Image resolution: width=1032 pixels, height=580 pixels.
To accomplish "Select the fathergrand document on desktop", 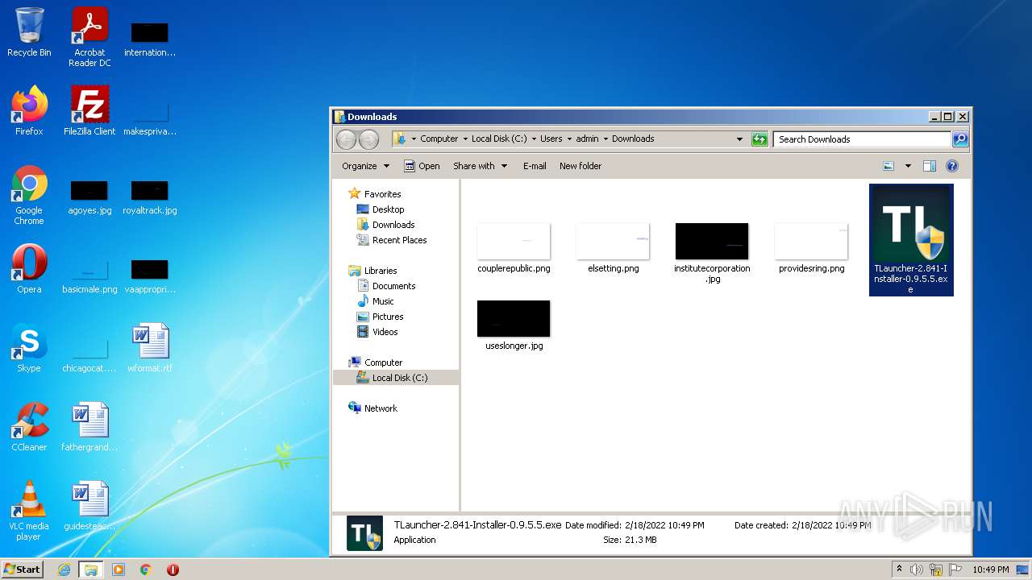I will pyautogui.click(x=89, y=427).
